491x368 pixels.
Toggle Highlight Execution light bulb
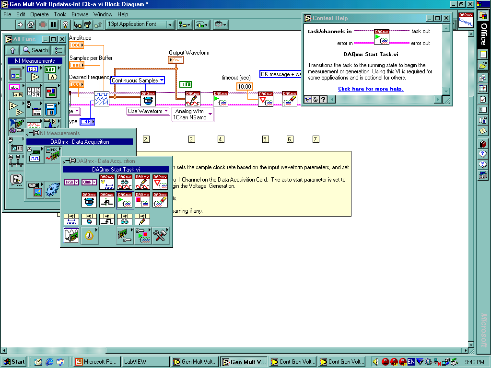click(65, 24)
